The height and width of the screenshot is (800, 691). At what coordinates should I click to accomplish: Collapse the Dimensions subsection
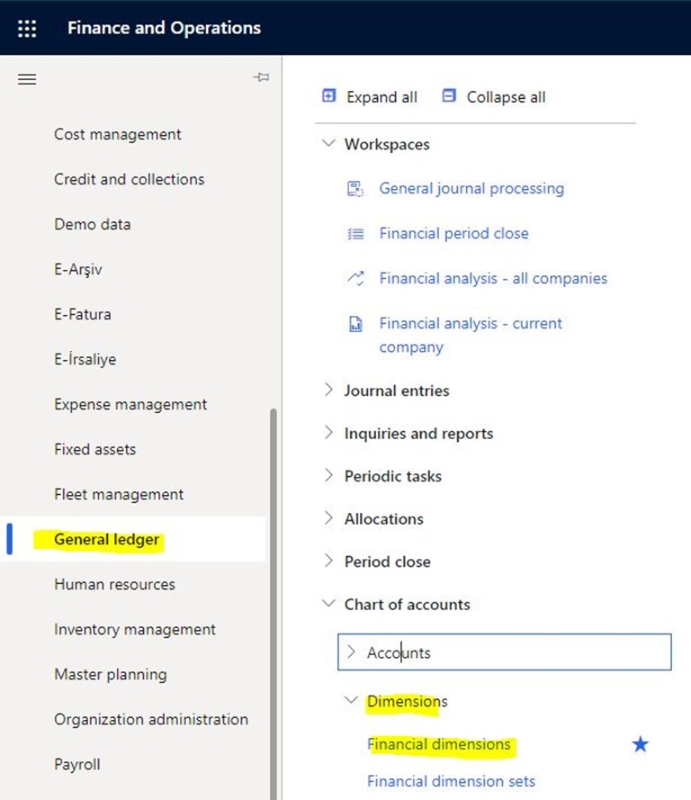[351, 701]
